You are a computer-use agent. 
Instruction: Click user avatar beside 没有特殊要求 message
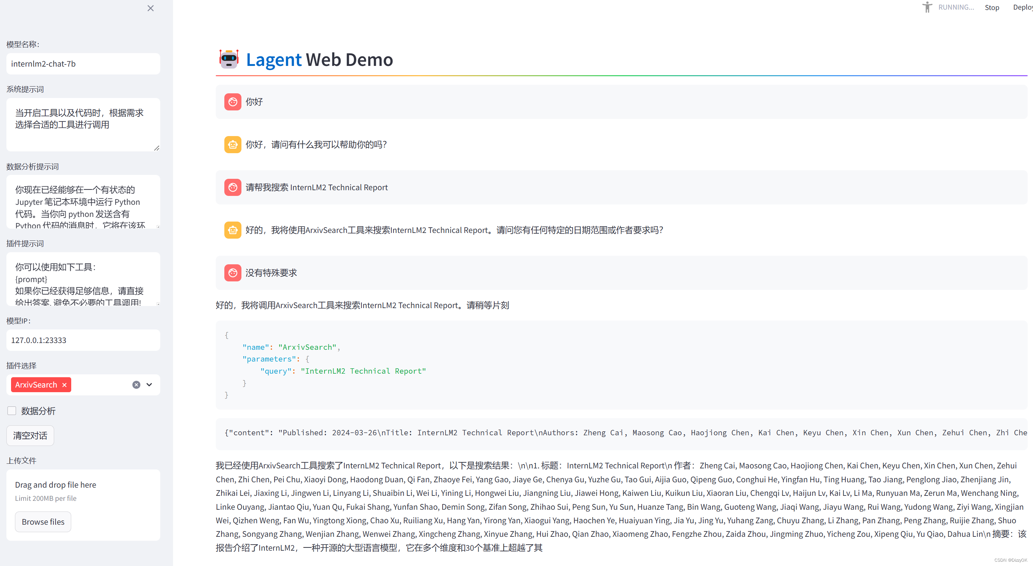pos(233,273)
